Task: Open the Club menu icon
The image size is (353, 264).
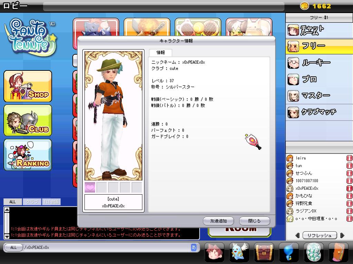Action: coord(28,120)
